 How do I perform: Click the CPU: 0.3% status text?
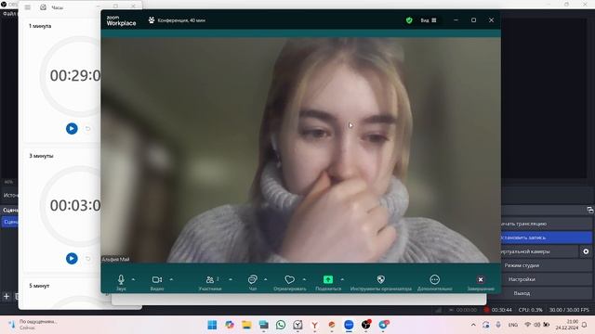pos(530,310)
